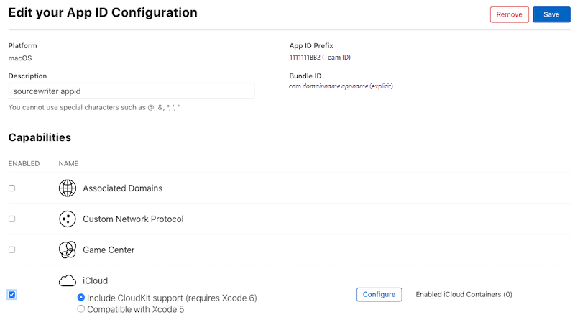
Task: Enable the Custom Network Protocol checkbox
Action: (x=12, y=219)
